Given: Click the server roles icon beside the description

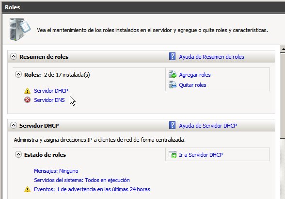Looking at the screenshot, I should click(20, 29).
